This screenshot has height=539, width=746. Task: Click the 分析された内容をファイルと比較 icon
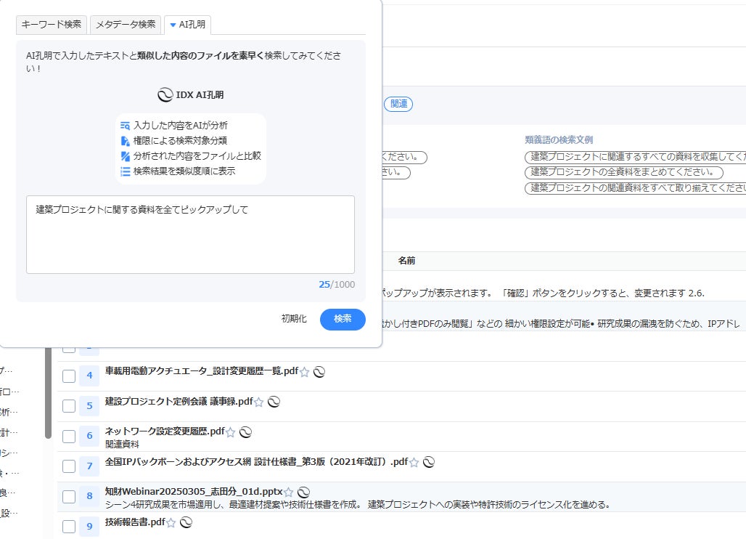(x=125, y=156)
